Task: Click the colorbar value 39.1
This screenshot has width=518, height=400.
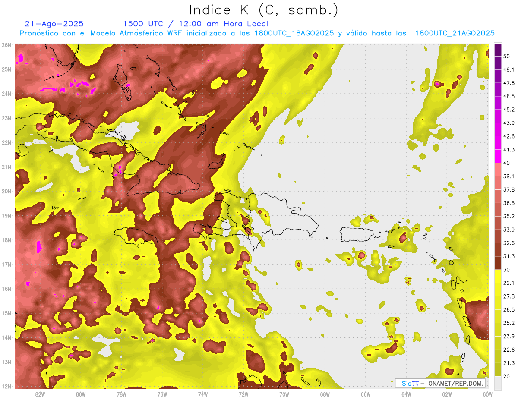Action: point(509,176)
